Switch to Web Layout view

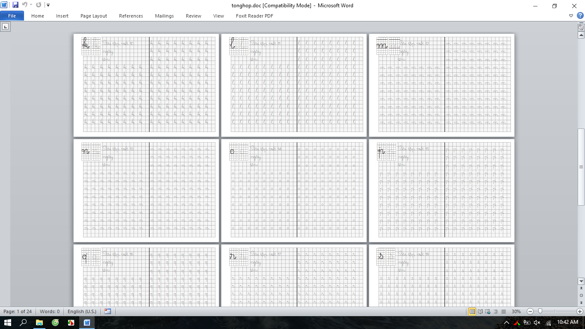coord(488,311)
